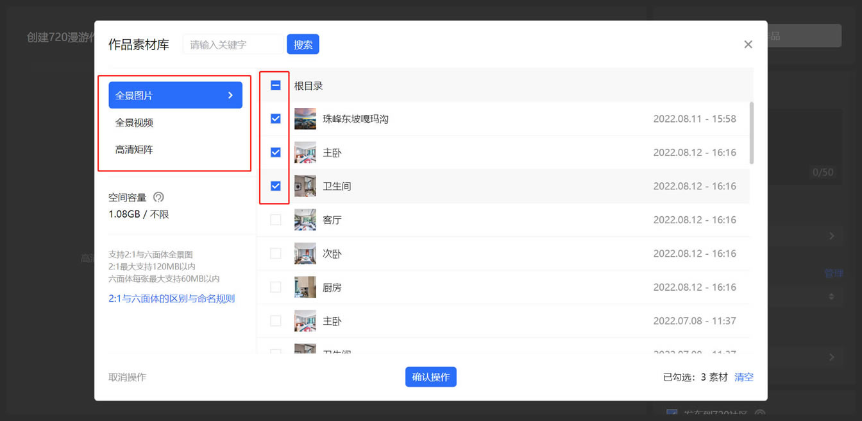Click the space capacity help icon

(x=158, y=197)
